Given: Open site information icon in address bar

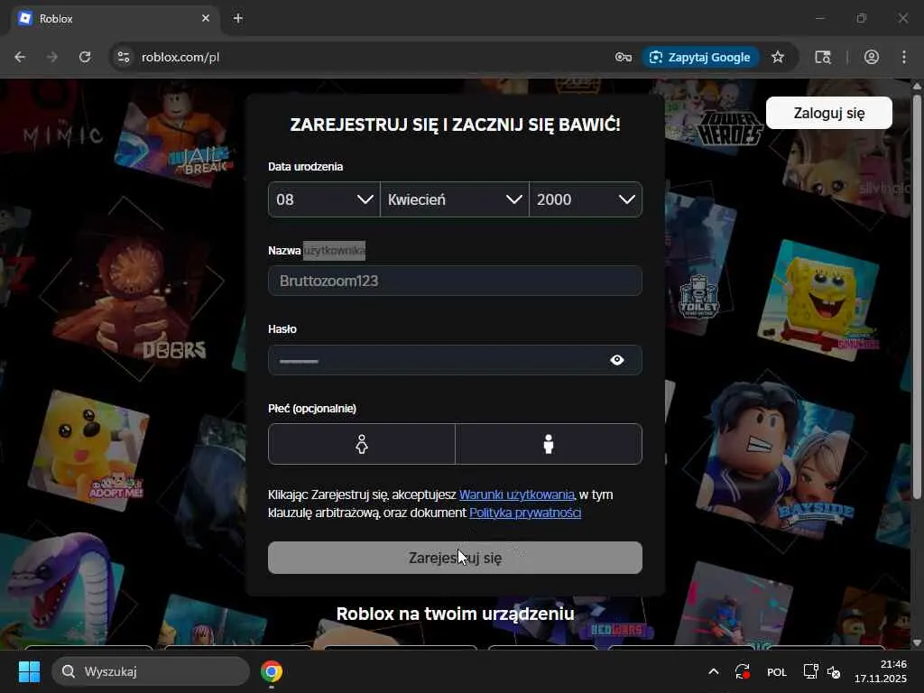Looking at the screenshot, I should (x=123, y=57).
